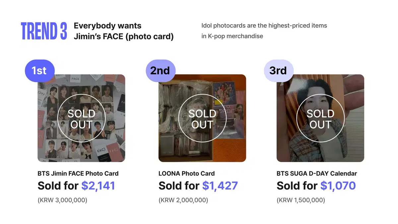398x224 pixels.
Task: Select the KRW 2,000,000 amount
Action: click(183, 200)
